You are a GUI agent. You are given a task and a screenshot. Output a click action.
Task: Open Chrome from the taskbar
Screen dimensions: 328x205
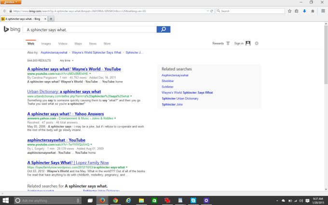point(115,200)
